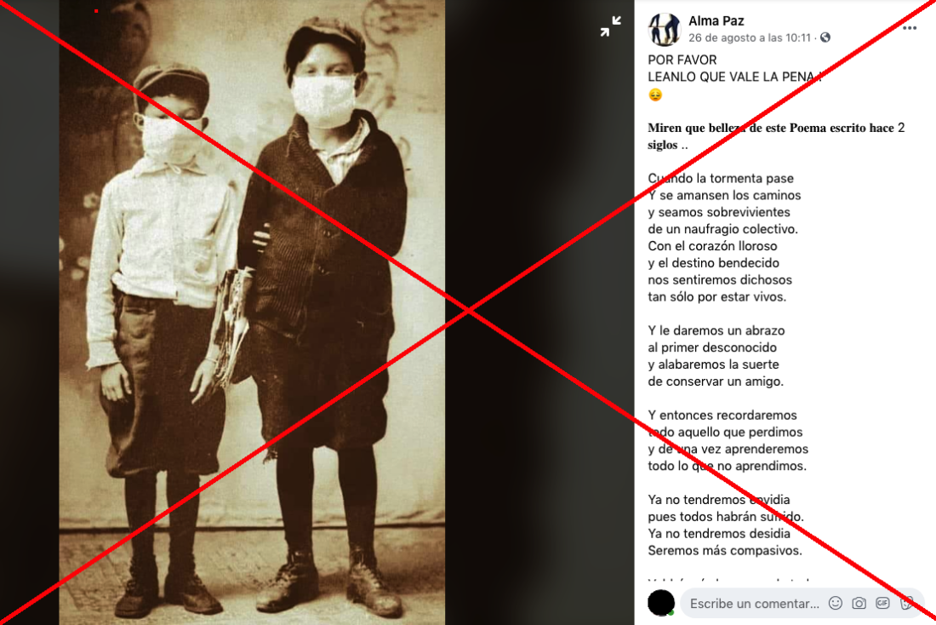Attach a photo with the camera icon
Viewport: 936px width, 625px height.
coord(859,604)
